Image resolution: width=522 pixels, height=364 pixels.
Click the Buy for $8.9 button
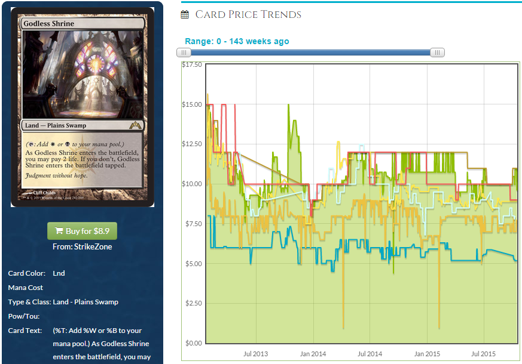(x=83, y=231)
